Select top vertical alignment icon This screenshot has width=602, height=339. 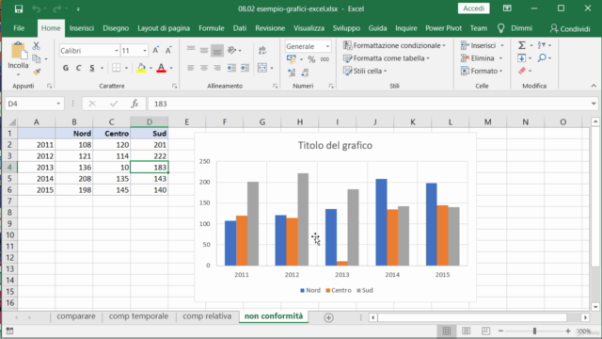pyautogui.click(x=191, y=50)
